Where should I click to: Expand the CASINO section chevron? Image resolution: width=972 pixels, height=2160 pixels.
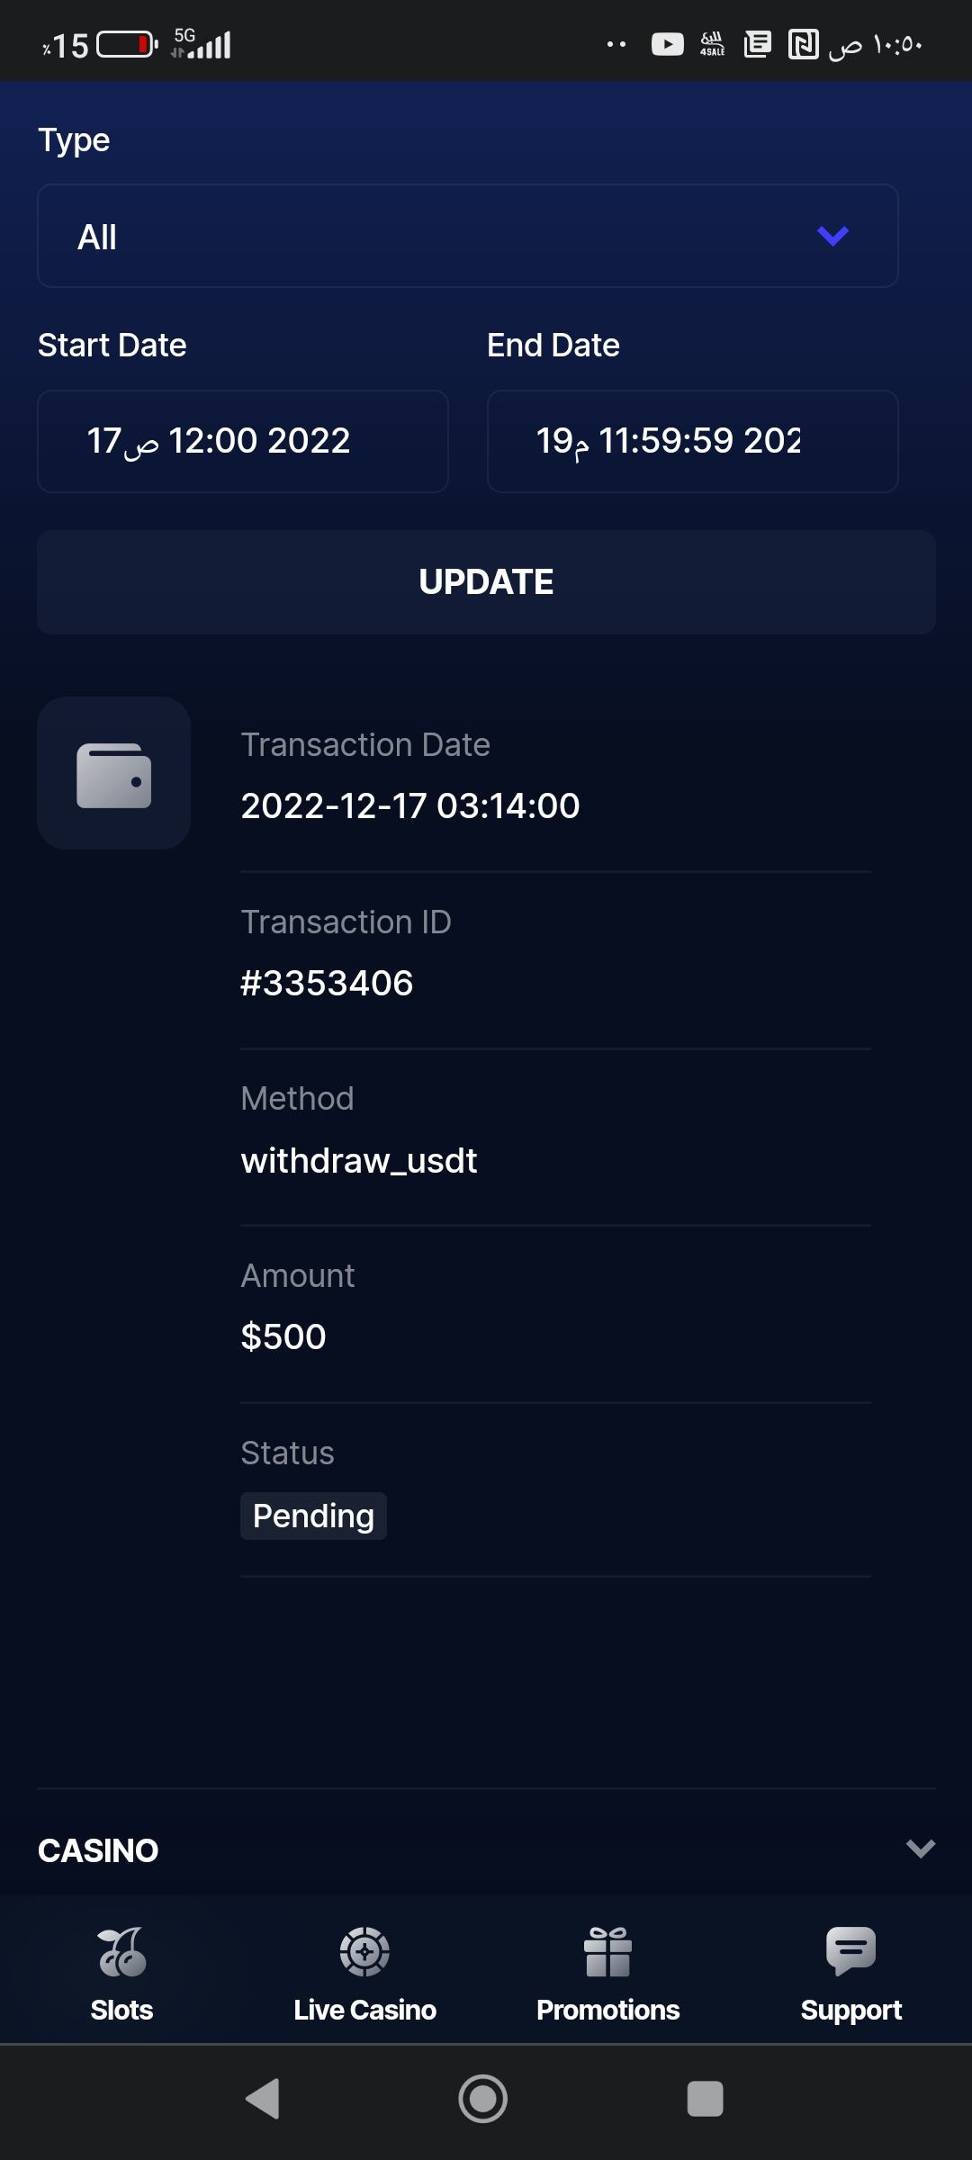click(920, 1849)
